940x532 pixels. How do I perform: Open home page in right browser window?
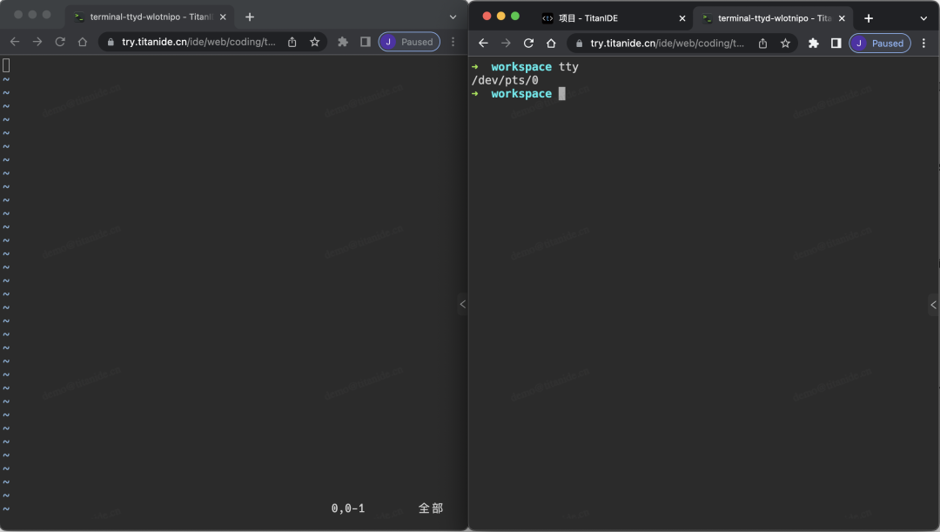(551, 44)
